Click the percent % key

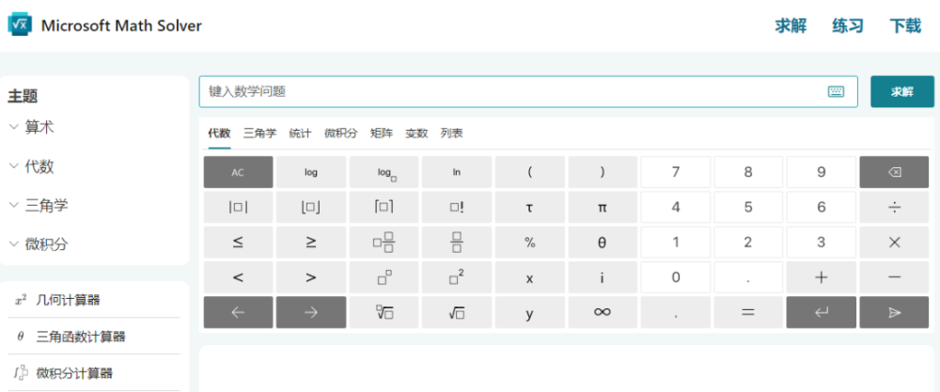coord(529,243)
